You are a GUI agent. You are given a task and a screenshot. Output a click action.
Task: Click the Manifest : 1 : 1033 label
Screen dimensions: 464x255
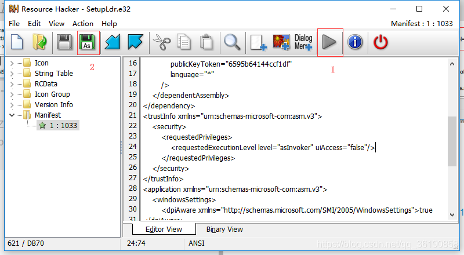pos(422,23)
